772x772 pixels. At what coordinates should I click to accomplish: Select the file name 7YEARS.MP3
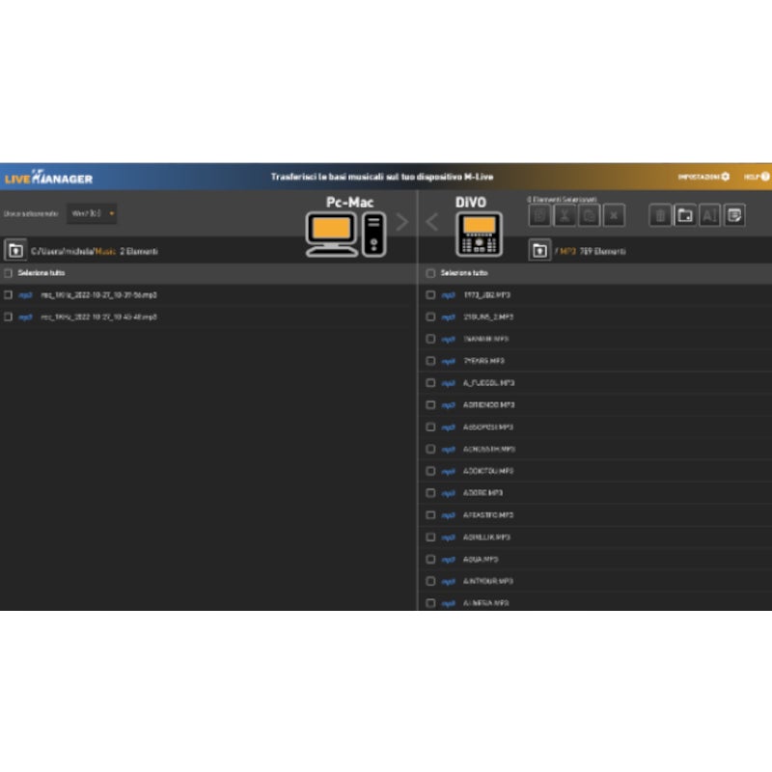tap(484, 361)
